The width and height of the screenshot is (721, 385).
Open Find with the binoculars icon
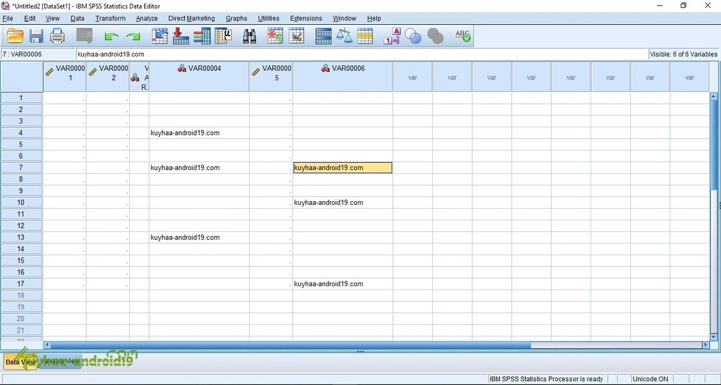tap(250, 37)
